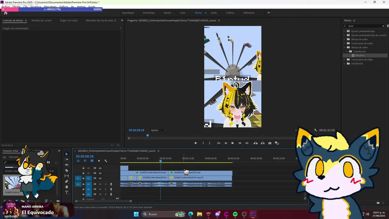Open Windows Start menu
Image resolution: width=389 pixels, height=219 pixels.
pyautogui.click(x=136, y=214)
